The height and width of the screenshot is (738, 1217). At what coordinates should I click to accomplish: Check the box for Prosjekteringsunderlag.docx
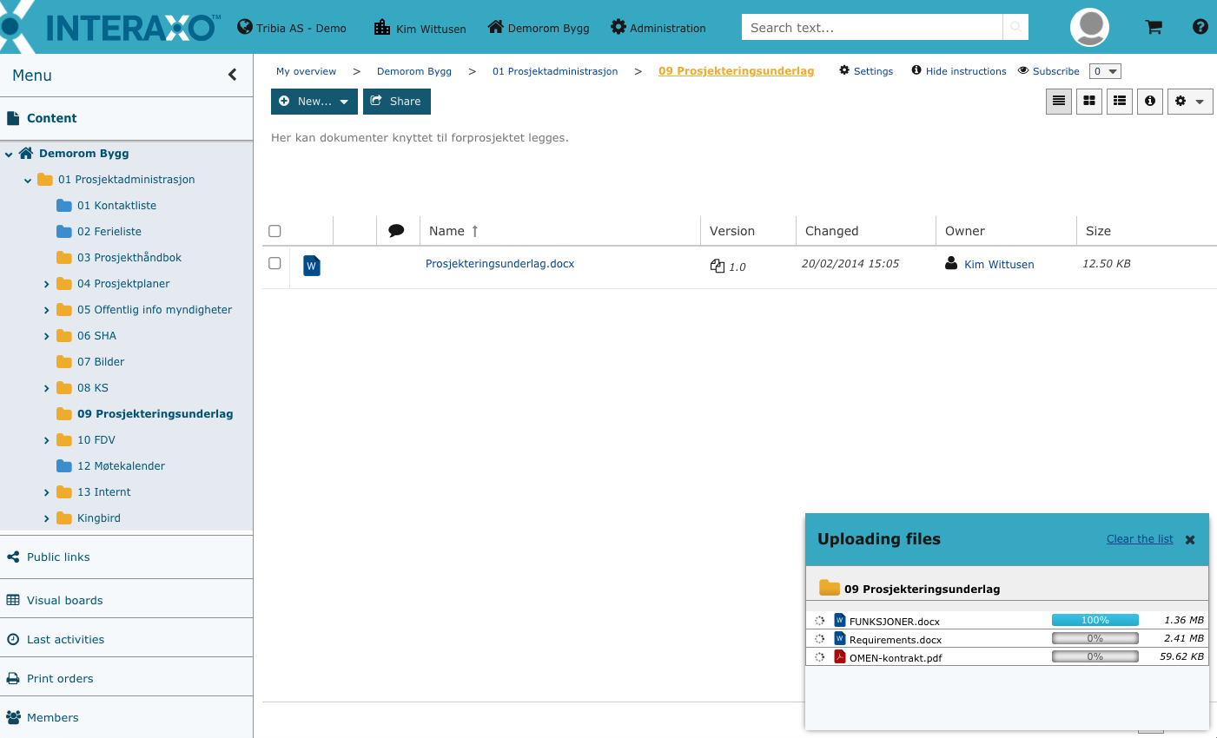tap(274, 263)
